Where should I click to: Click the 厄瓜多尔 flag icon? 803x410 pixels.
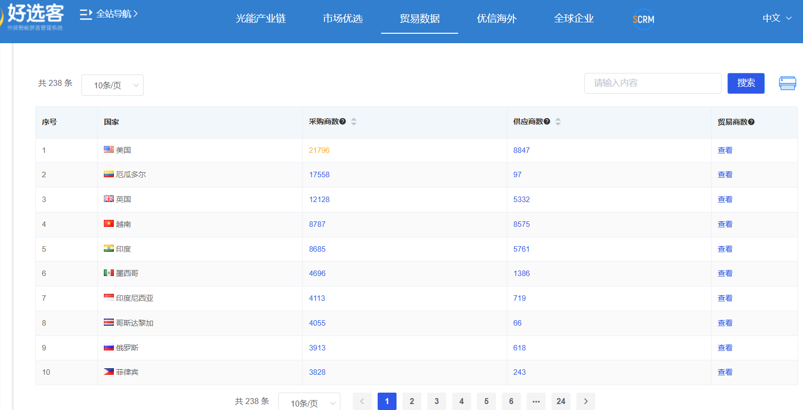[x=109, y=174]
